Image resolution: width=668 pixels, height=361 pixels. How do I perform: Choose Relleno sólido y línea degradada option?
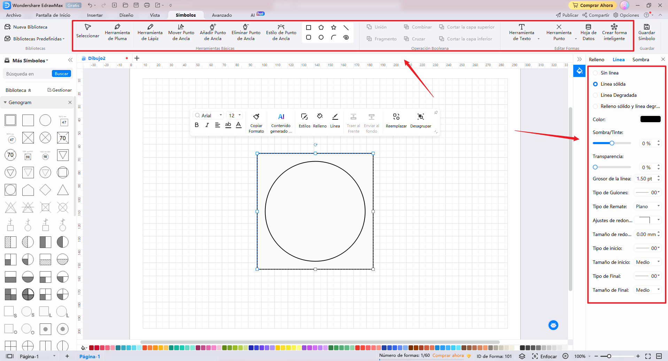point(595,106)
